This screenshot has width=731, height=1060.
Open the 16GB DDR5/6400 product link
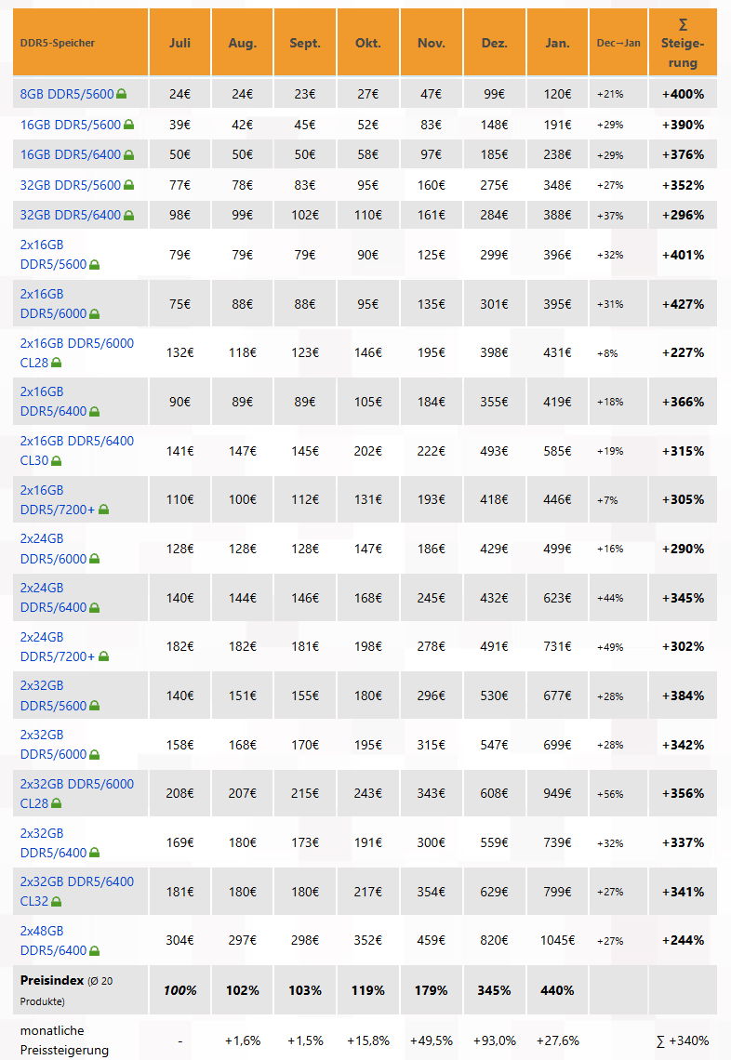[x=71, y=154]
